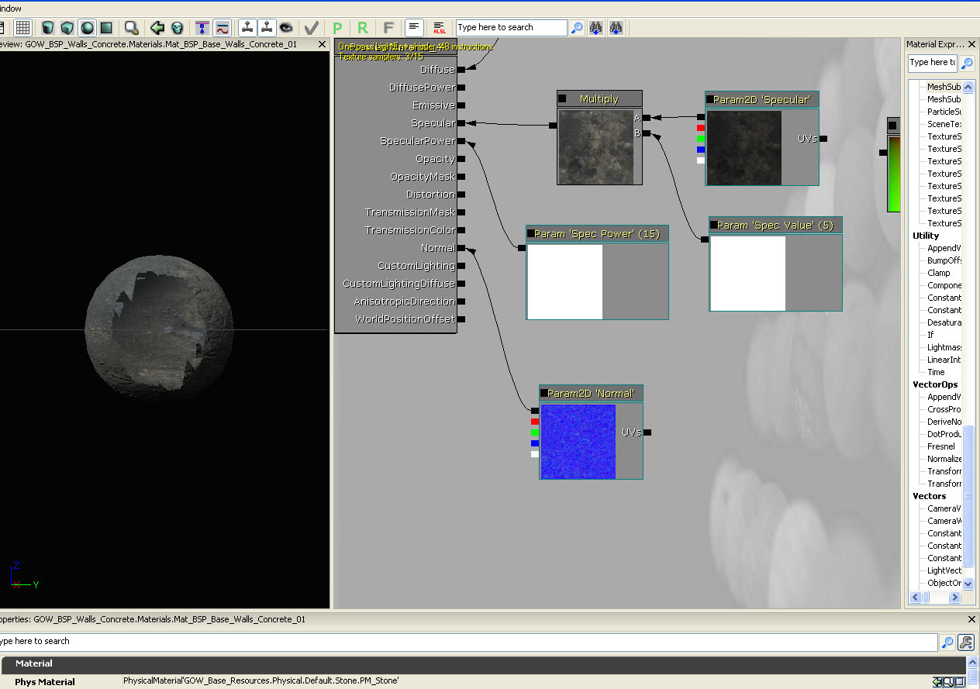Select the If expression
980x689 pixels.
[x=930, y=335]
